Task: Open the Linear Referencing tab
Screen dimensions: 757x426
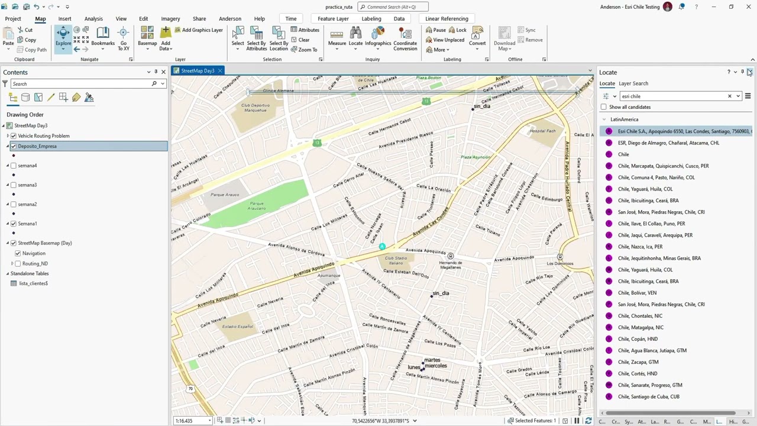Action: (x=447, y=19)
